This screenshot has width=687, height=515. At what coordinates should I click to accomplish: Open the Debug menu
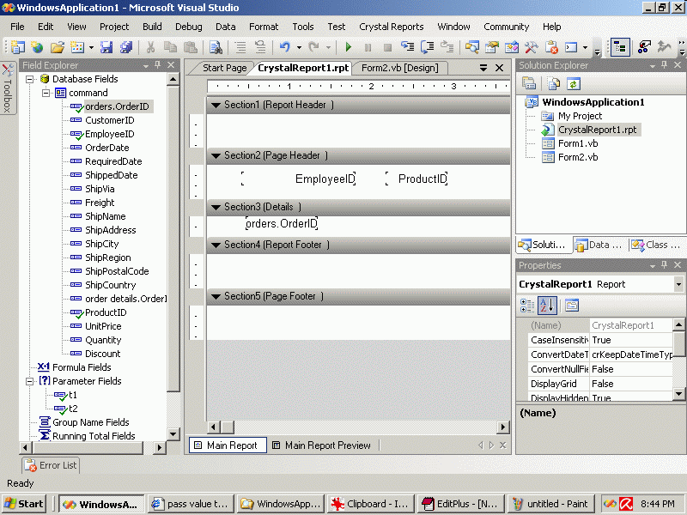coord(188,27)
